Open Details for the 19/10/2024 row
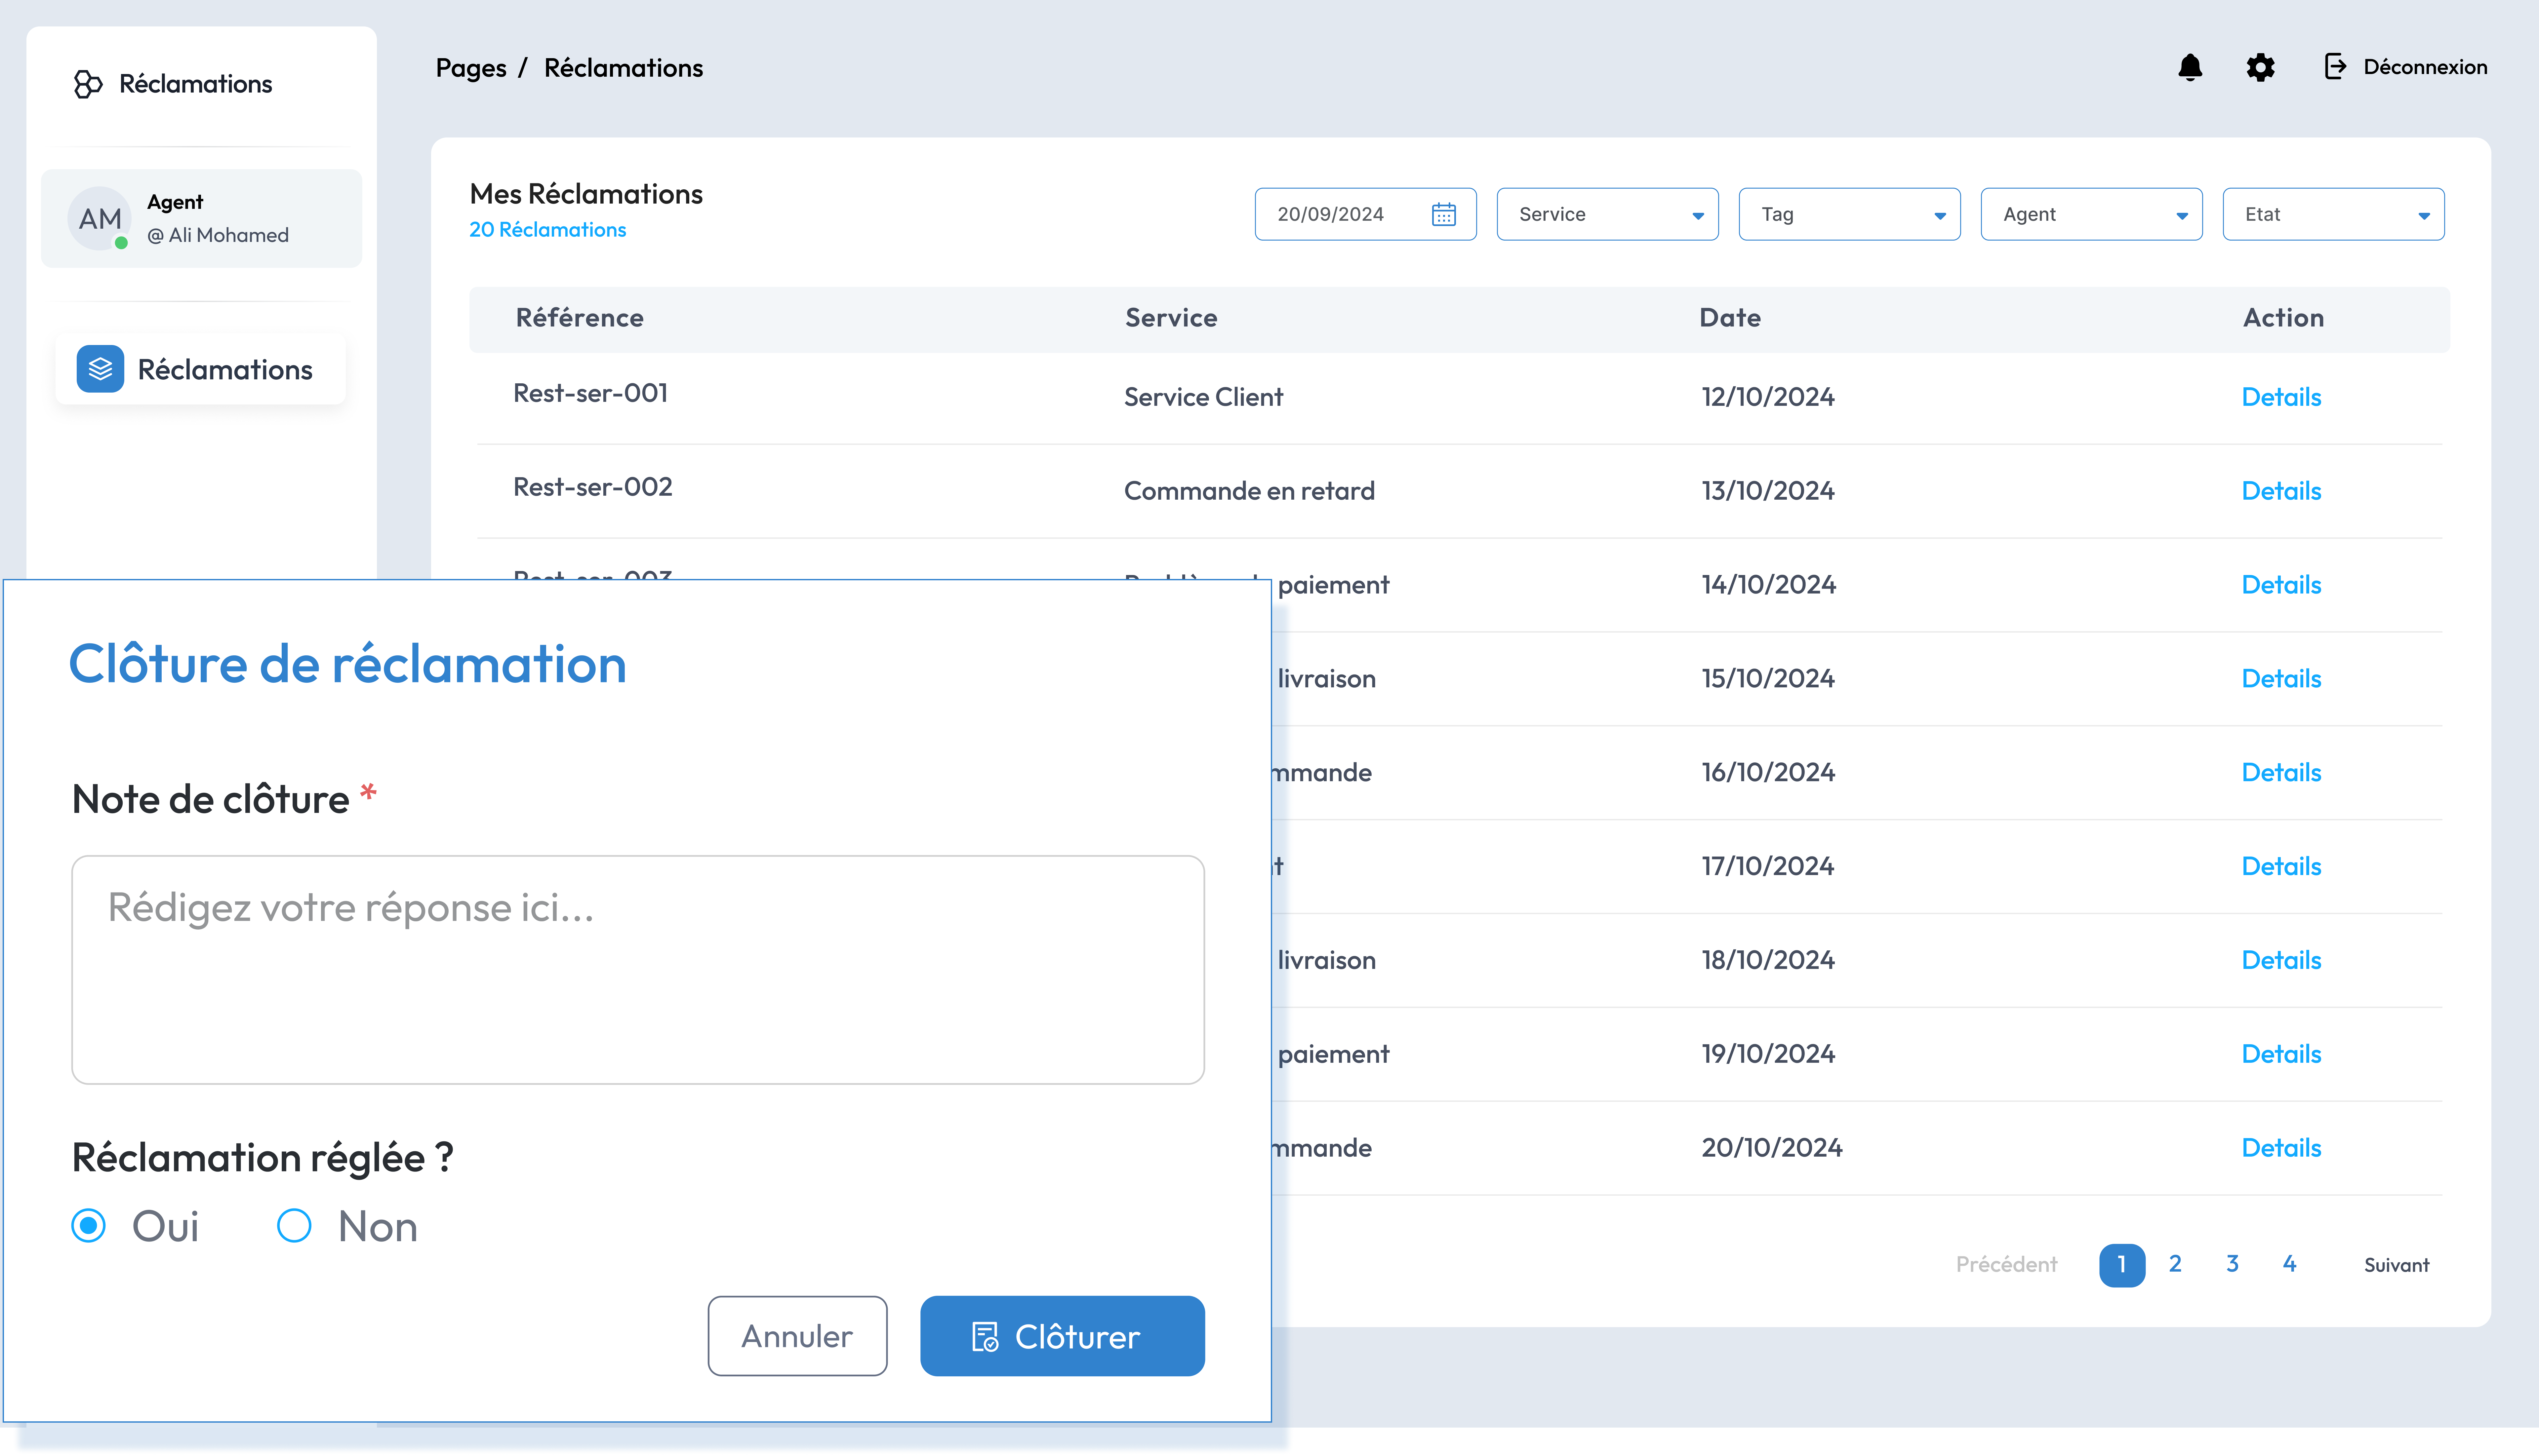Image resolution: width=2539 pixels, height=1456 pixels. [x=2281, y=1054]
